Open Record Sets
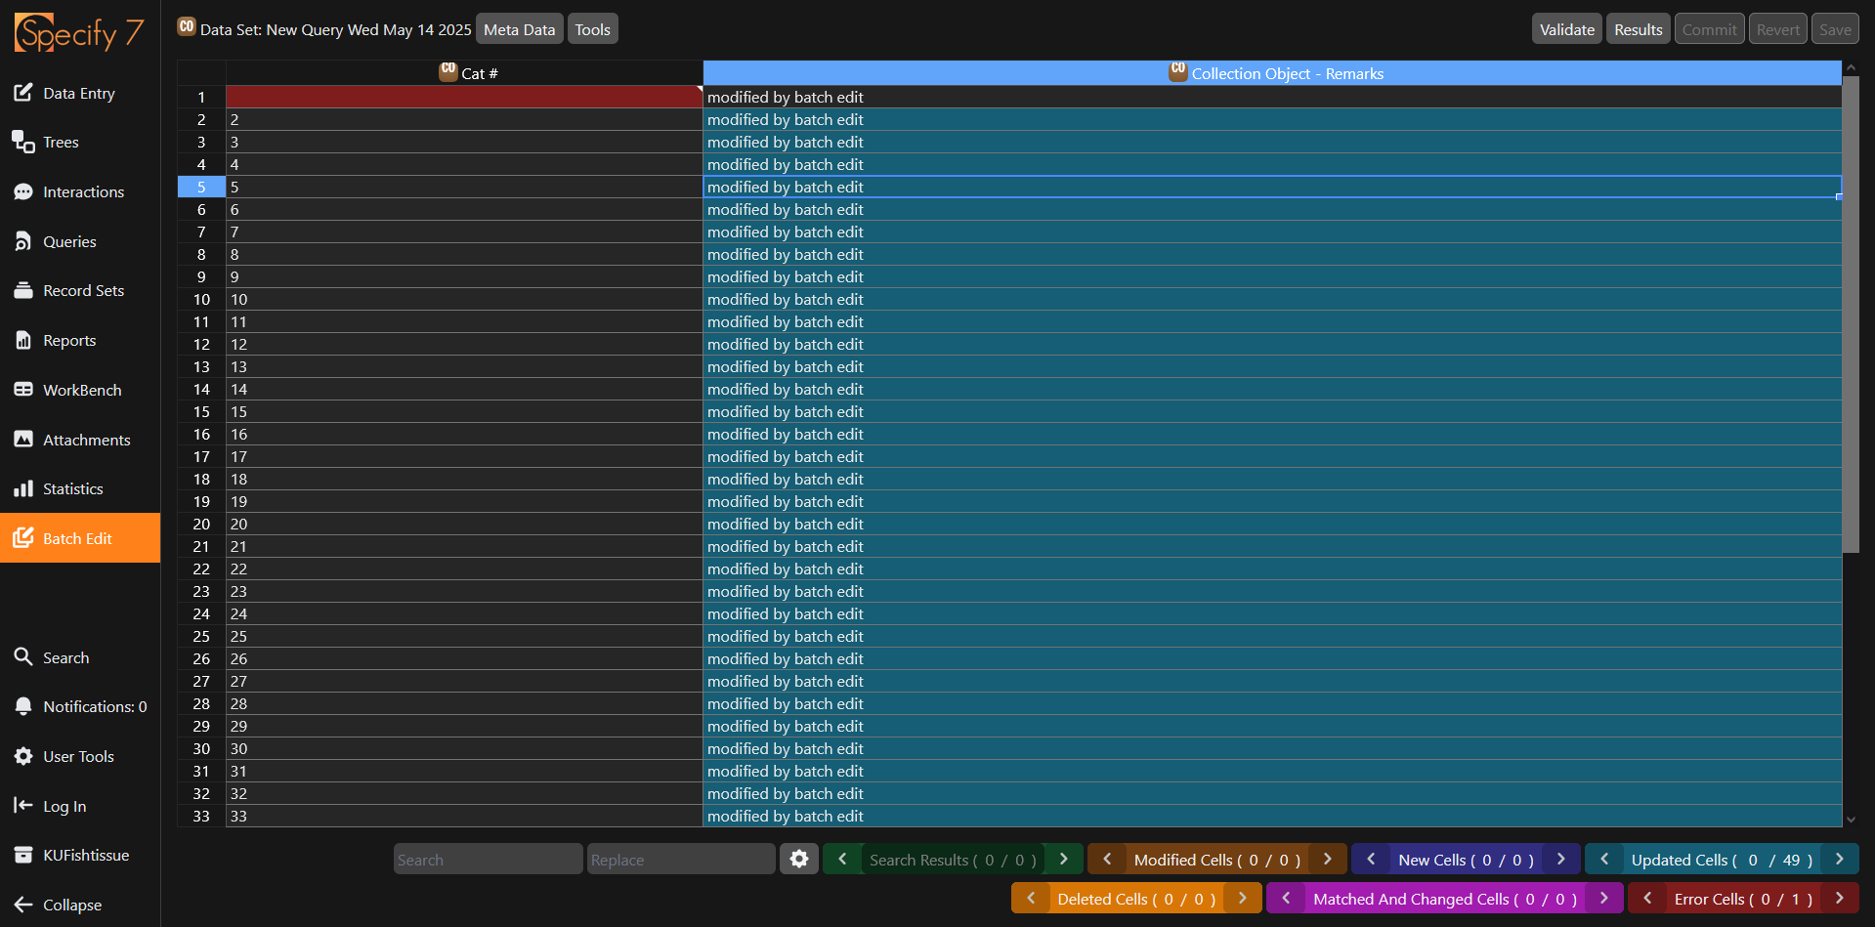This screenshot has height=927, width=1875. pos(80,290)
